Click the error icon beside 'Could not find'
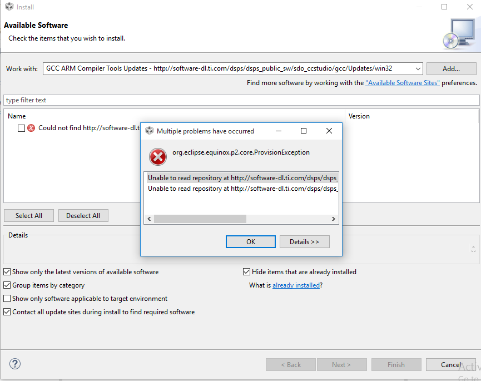Image resolution: width=481 pixels, height=381 pixels. click(31, 128)
